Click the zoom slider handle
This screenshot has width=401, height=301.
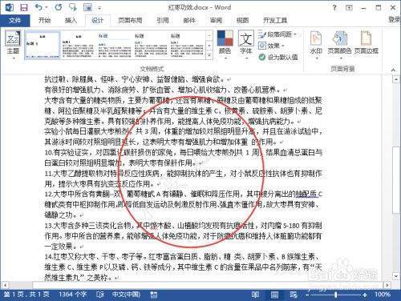pos(336,295)
